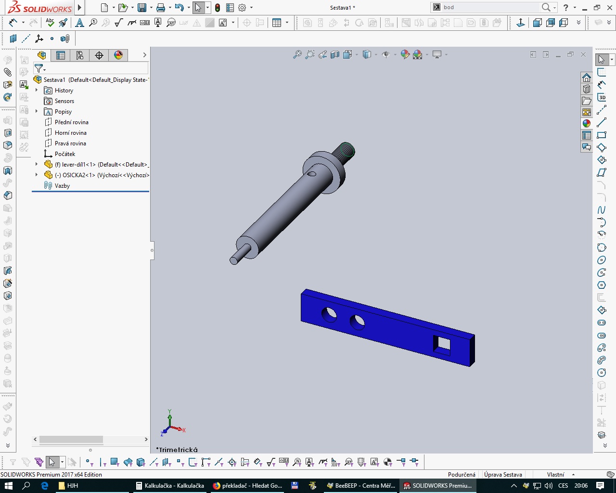Open the Help question mark dropdown
The image size is (616, 493).
tap(575, 8)
